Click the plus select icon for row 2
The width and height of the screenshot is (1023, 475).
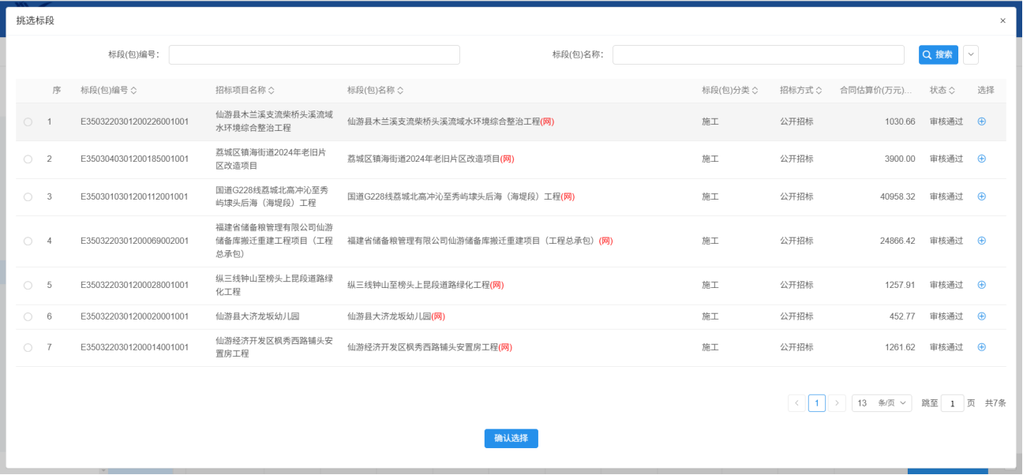[x=981, y=159]
